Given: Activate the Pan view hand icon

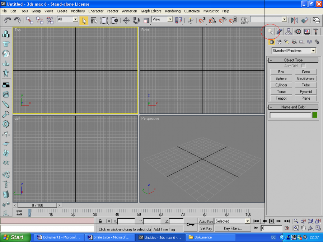Looking at the screenshot, I should pos(303,228).
